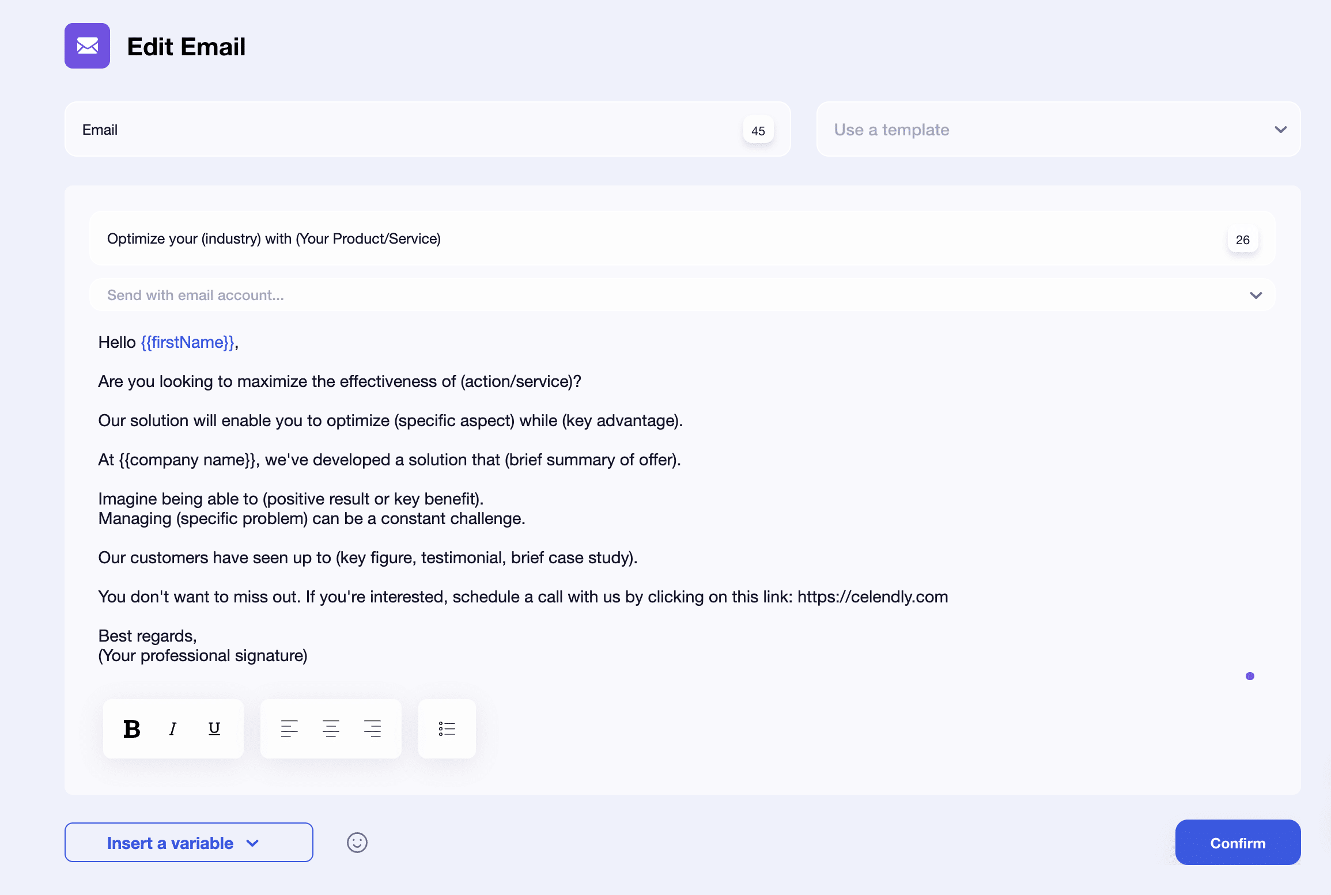The width and height of the screenshot is (1331, 895).
Task: Click the bullet list icon
Action: click(x=448, y=728)
